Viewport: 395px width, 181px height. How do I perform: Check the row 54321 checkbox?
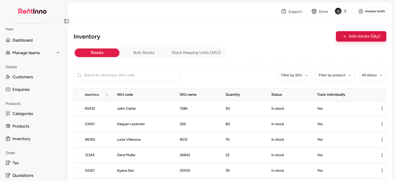80,171
